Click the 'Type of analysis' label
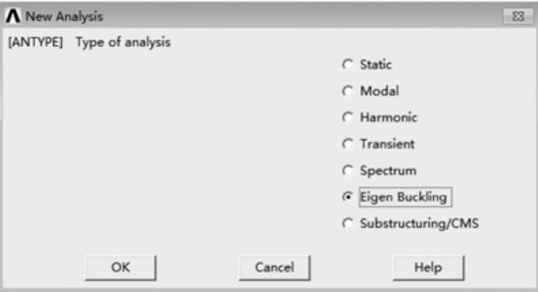Screen dimensions: 538x292 [123, 42]
